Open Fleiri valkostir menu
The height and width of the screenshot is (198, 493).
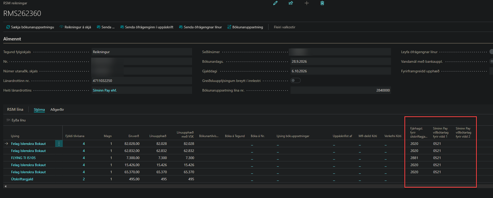click(284, 27)
